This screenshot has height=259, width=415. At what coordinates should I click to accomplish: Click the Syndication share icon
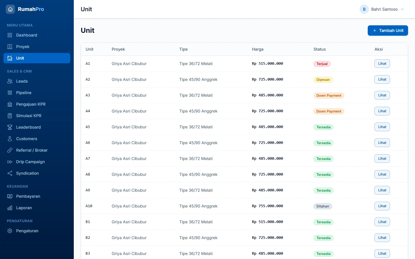point(10,173)
